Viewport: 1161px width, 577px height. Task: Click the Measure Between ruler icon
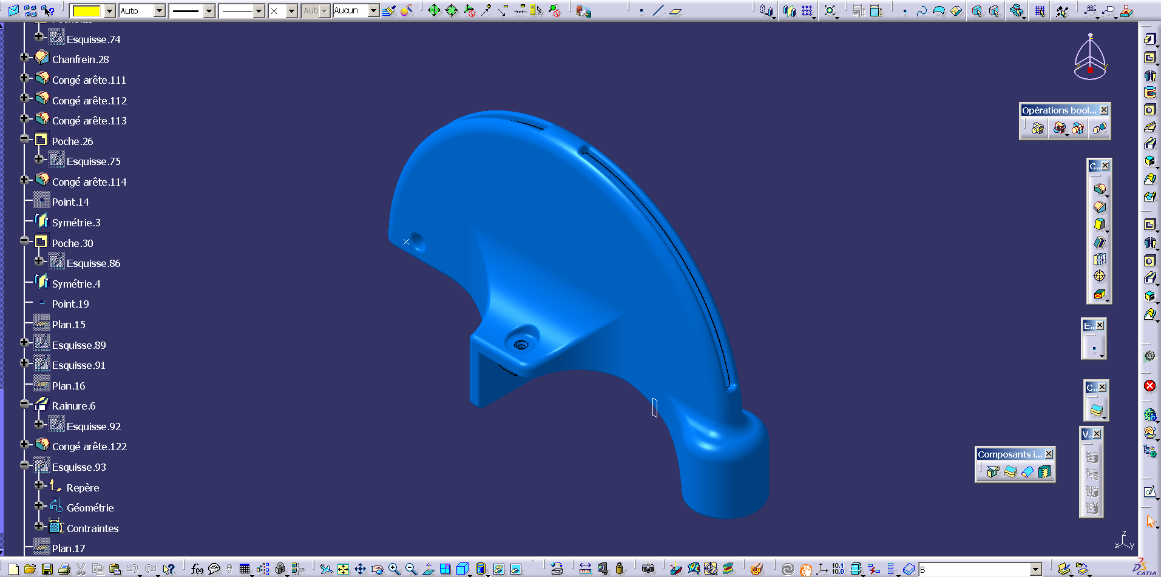(x=585, y=569)
